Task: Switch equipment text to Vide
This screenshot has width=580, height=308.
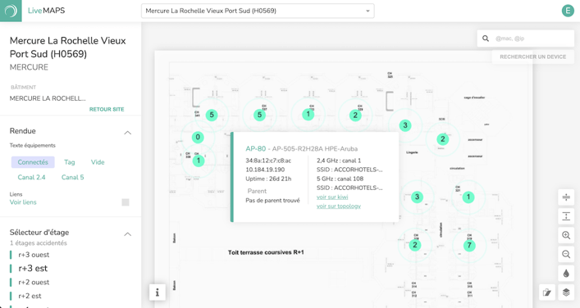Action: (x=98, y=162)
